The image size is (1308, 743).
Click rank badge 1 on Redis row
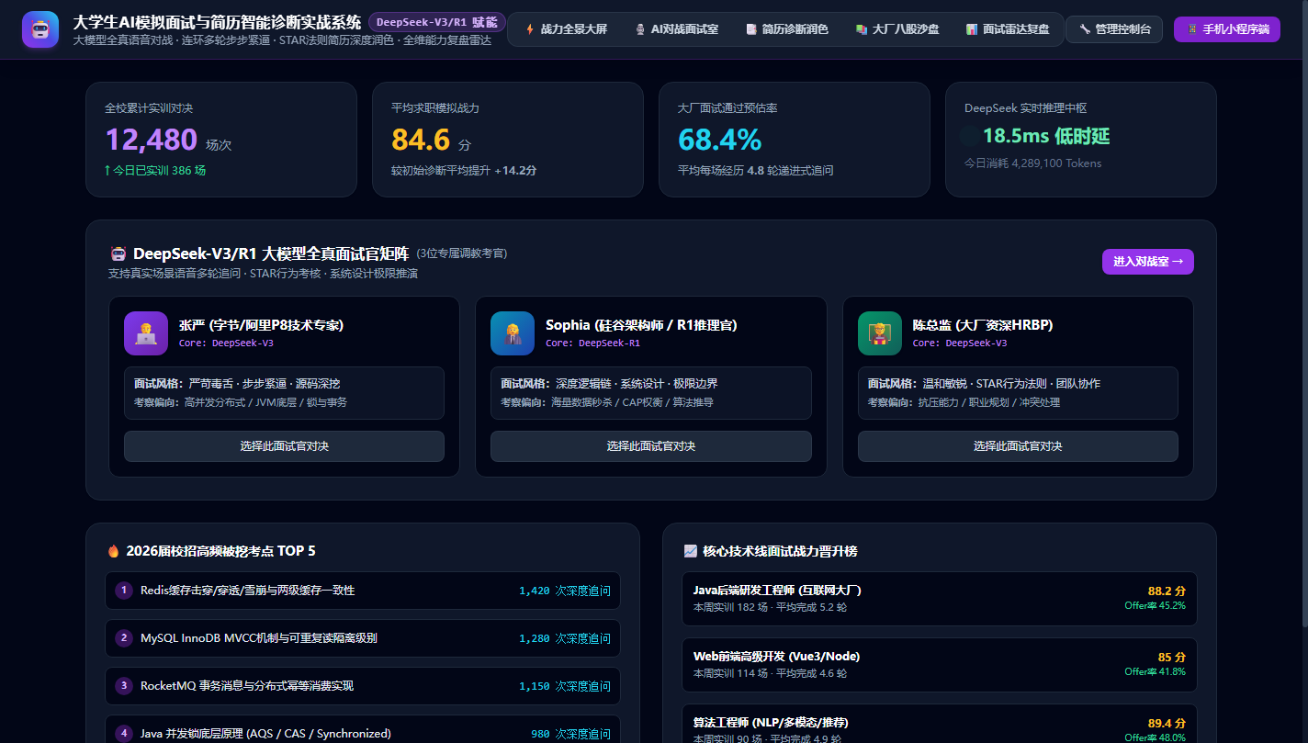124,591
